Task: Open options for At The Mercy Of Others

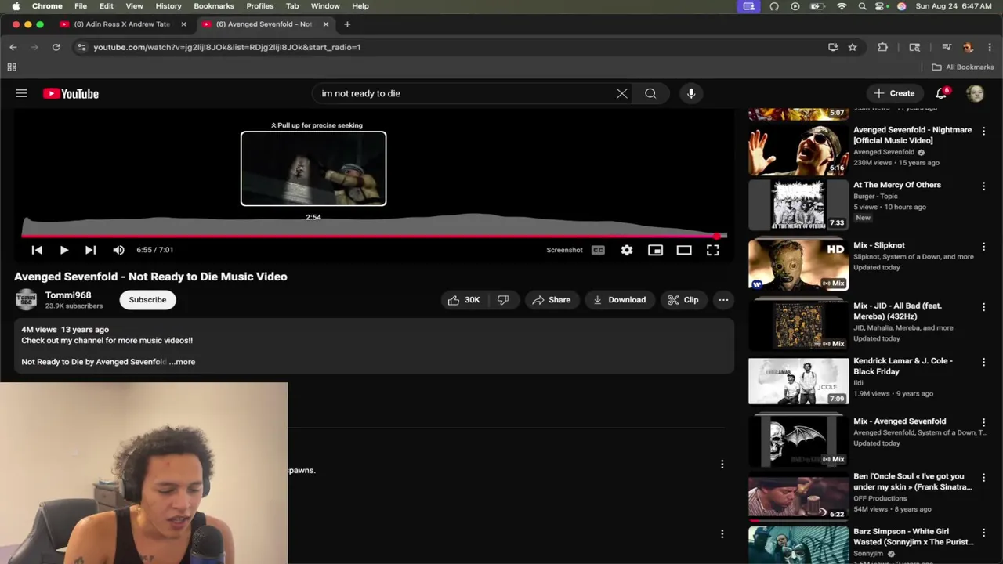Action: pos(983,186)
